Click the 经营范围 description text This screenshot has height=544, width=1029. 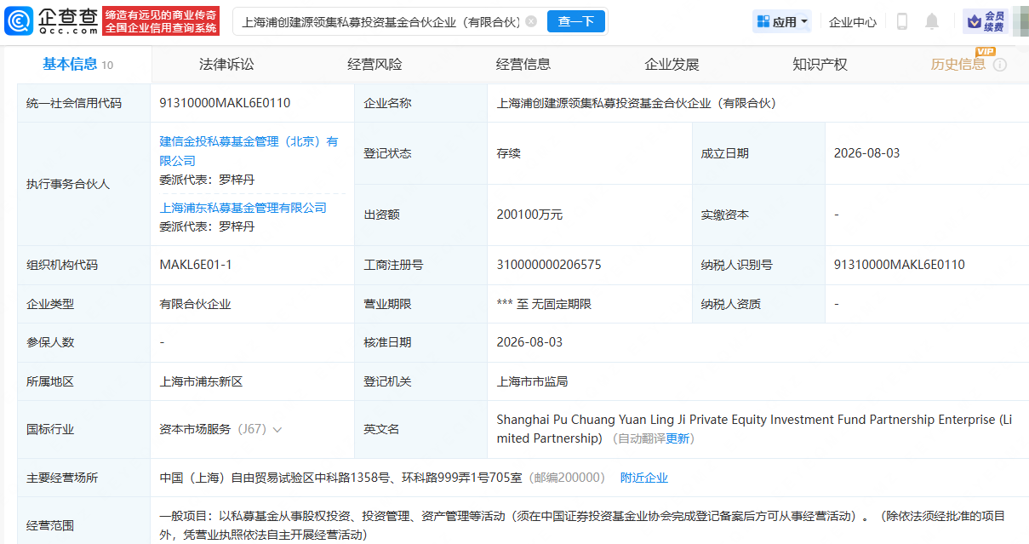click(x=582, y=525)
